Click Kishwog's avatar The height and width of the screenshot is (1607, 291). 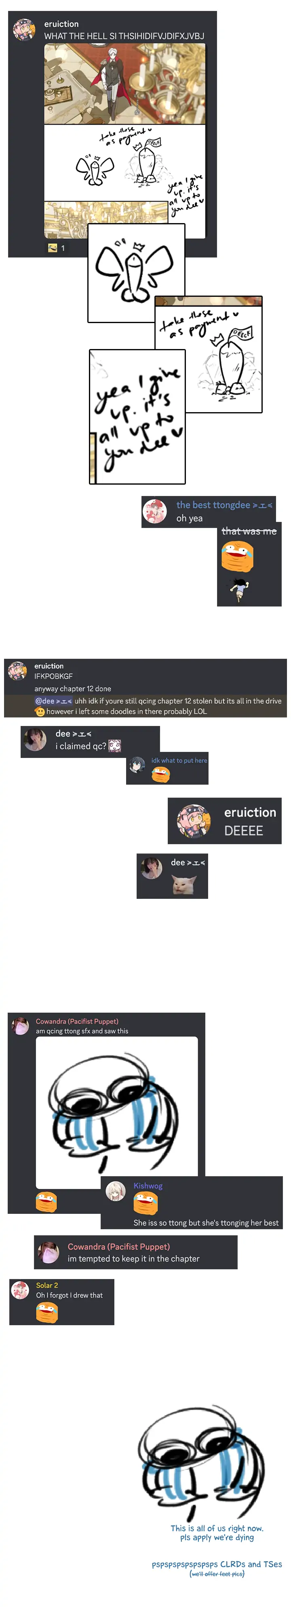[x=116, y=1191]
